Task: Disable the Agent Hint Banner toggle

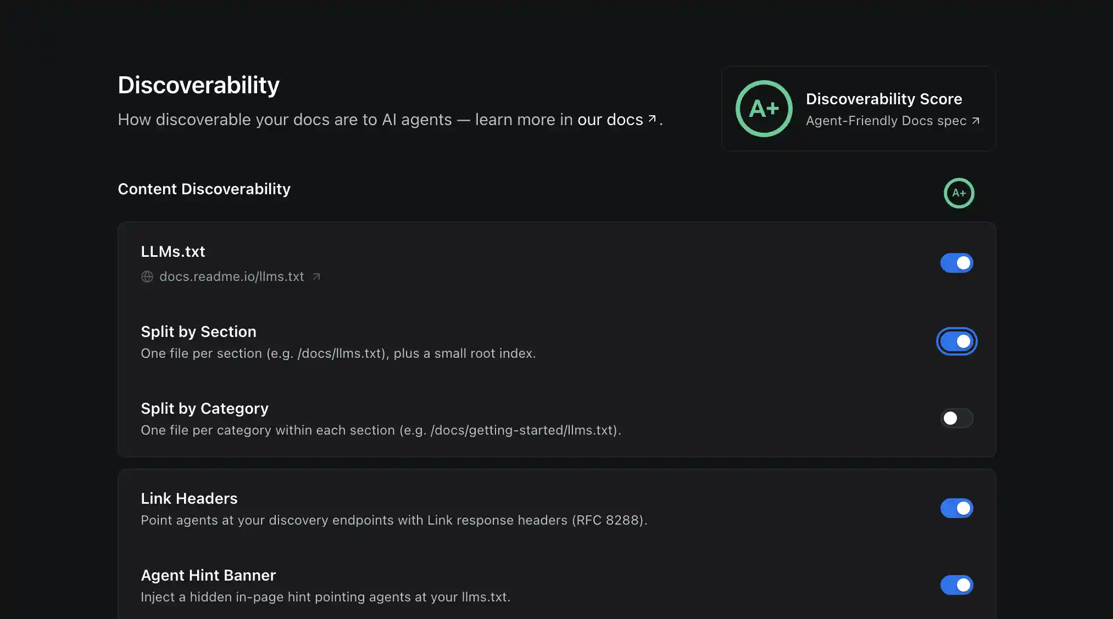Action: (x=956, y=585)
